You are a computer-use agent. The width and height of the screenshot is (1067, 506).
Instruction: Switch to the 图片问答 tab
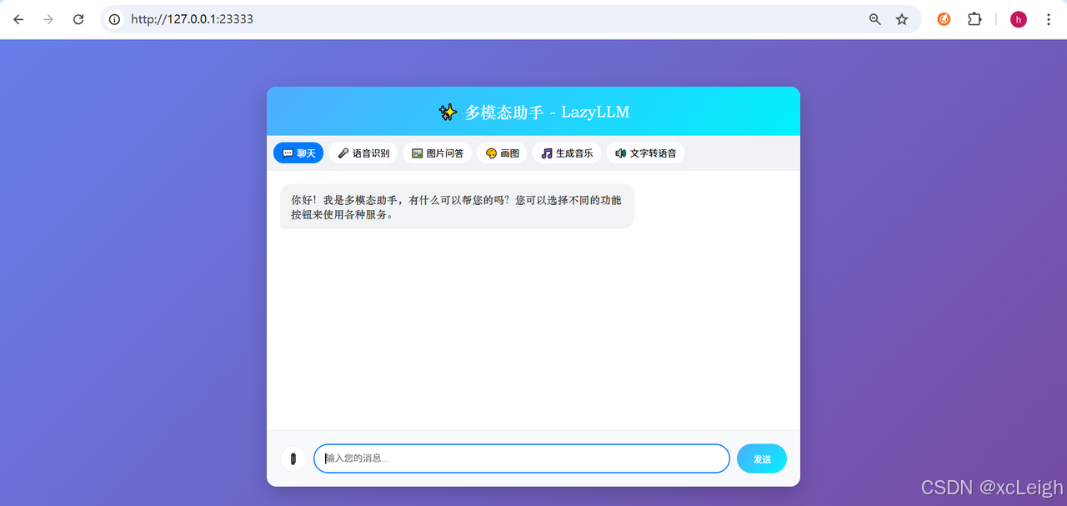point(438,153)
